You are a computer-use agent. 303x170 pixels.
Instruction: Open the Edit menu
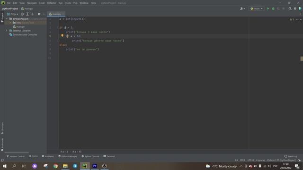click(15, 3)
